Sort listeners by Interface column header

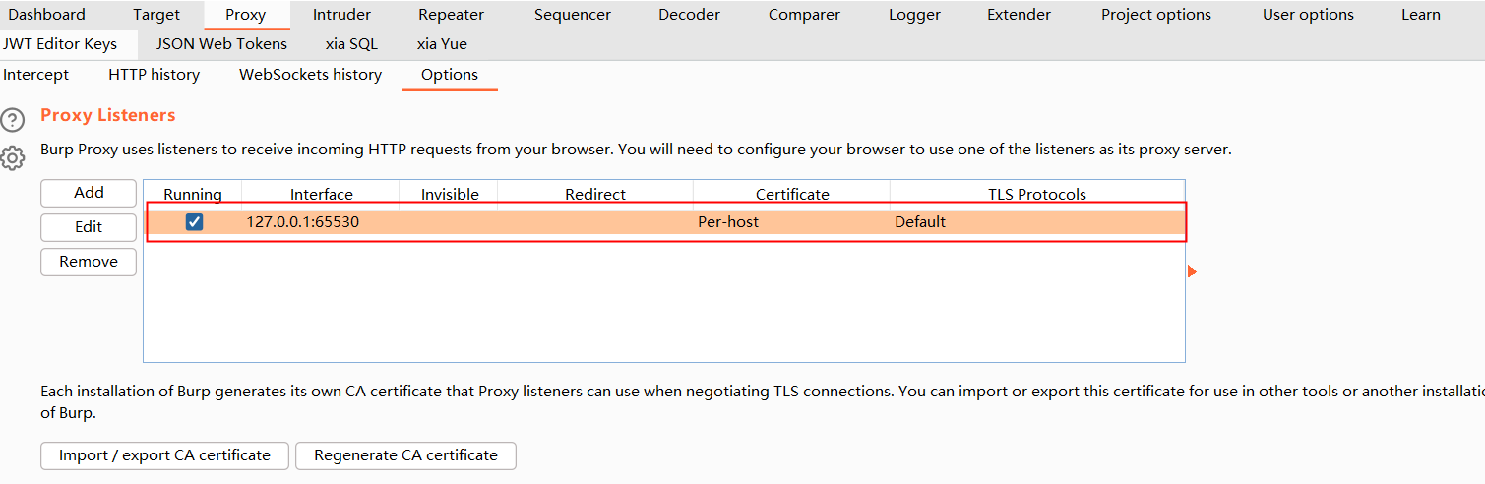(x=321, y=195)
